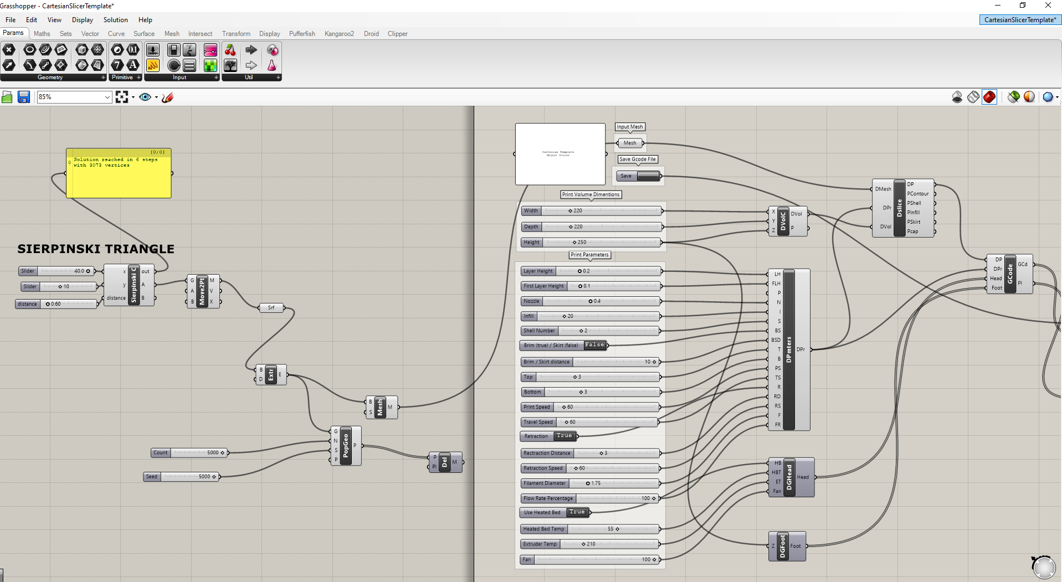Open the Display menu in menu bar

[82, 20]
